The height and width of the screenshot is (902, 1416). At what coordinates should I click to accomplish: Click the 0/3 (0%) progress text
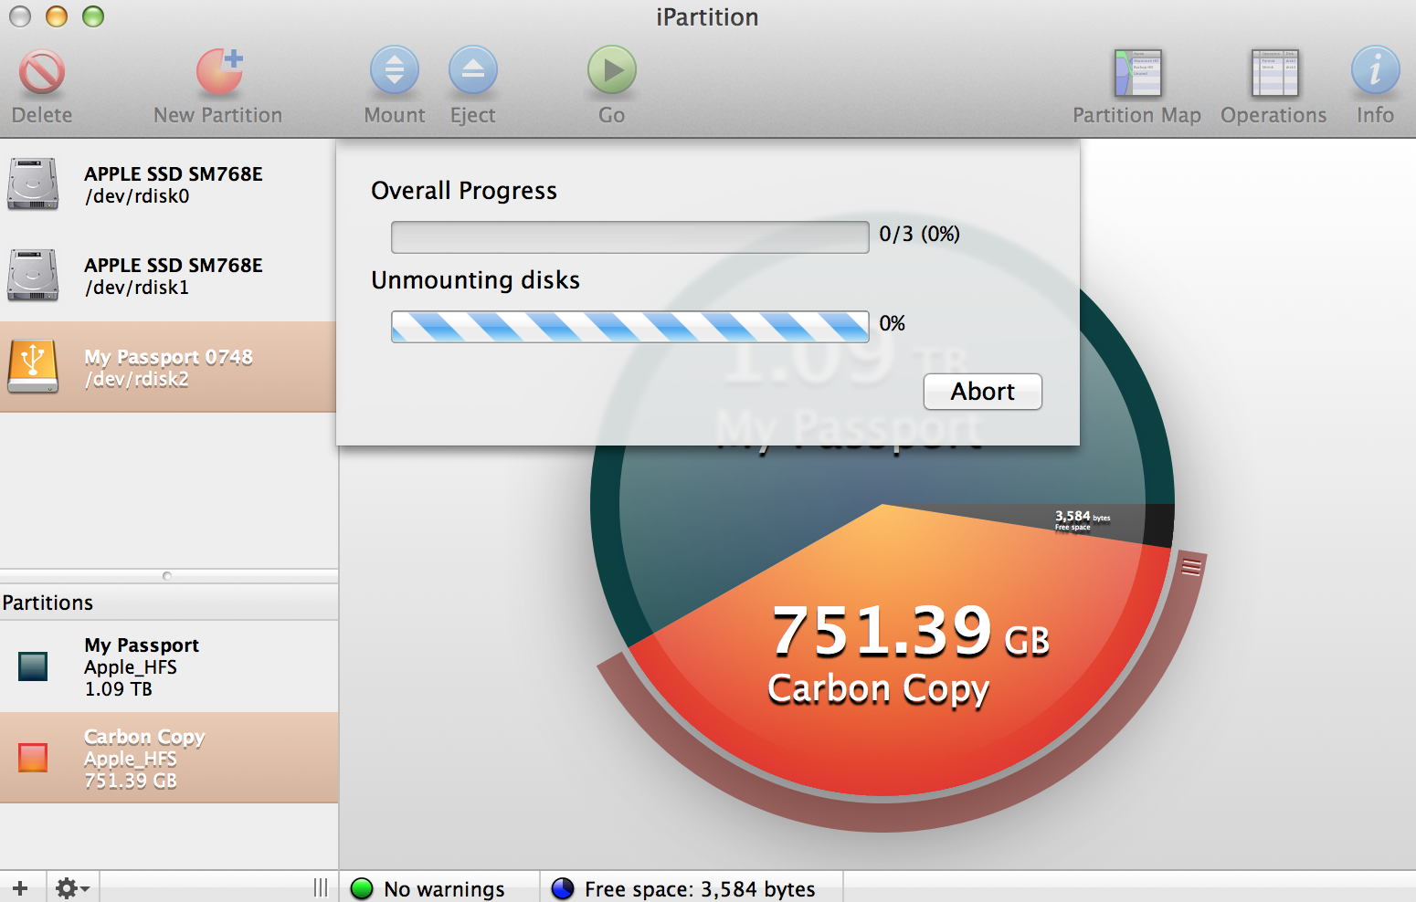point(919,235)
